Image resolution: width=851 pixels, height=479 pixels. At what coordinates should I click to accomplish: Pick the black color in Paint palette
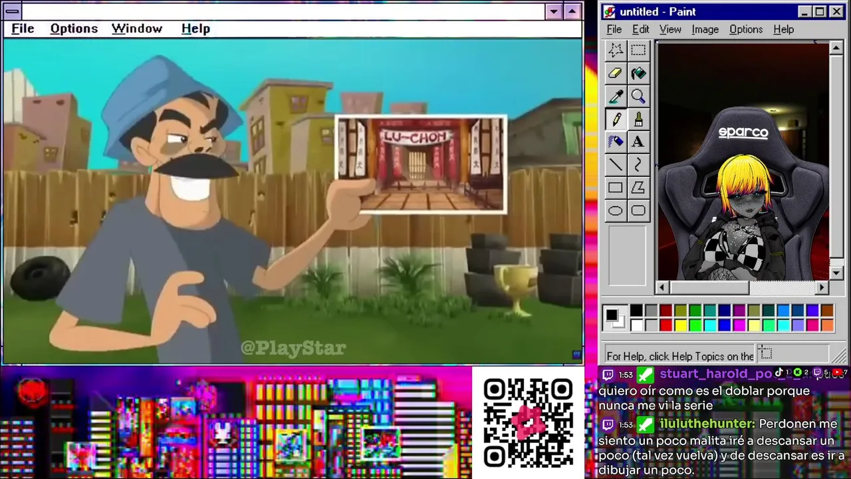pyautogui.click(x=636, y=310)
